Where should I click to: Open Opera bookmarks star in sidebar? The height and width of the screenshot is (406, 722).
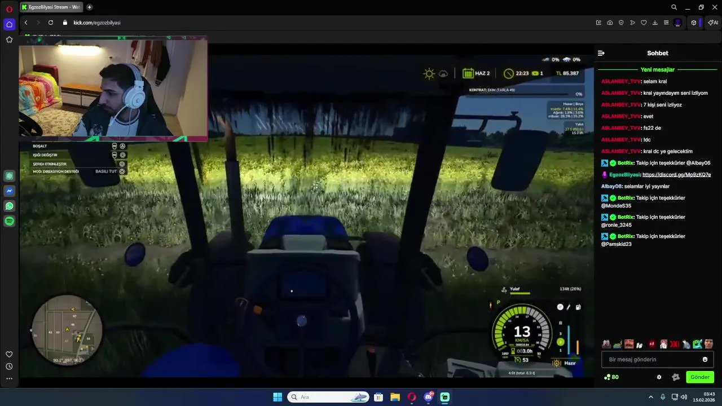point(9,39)
